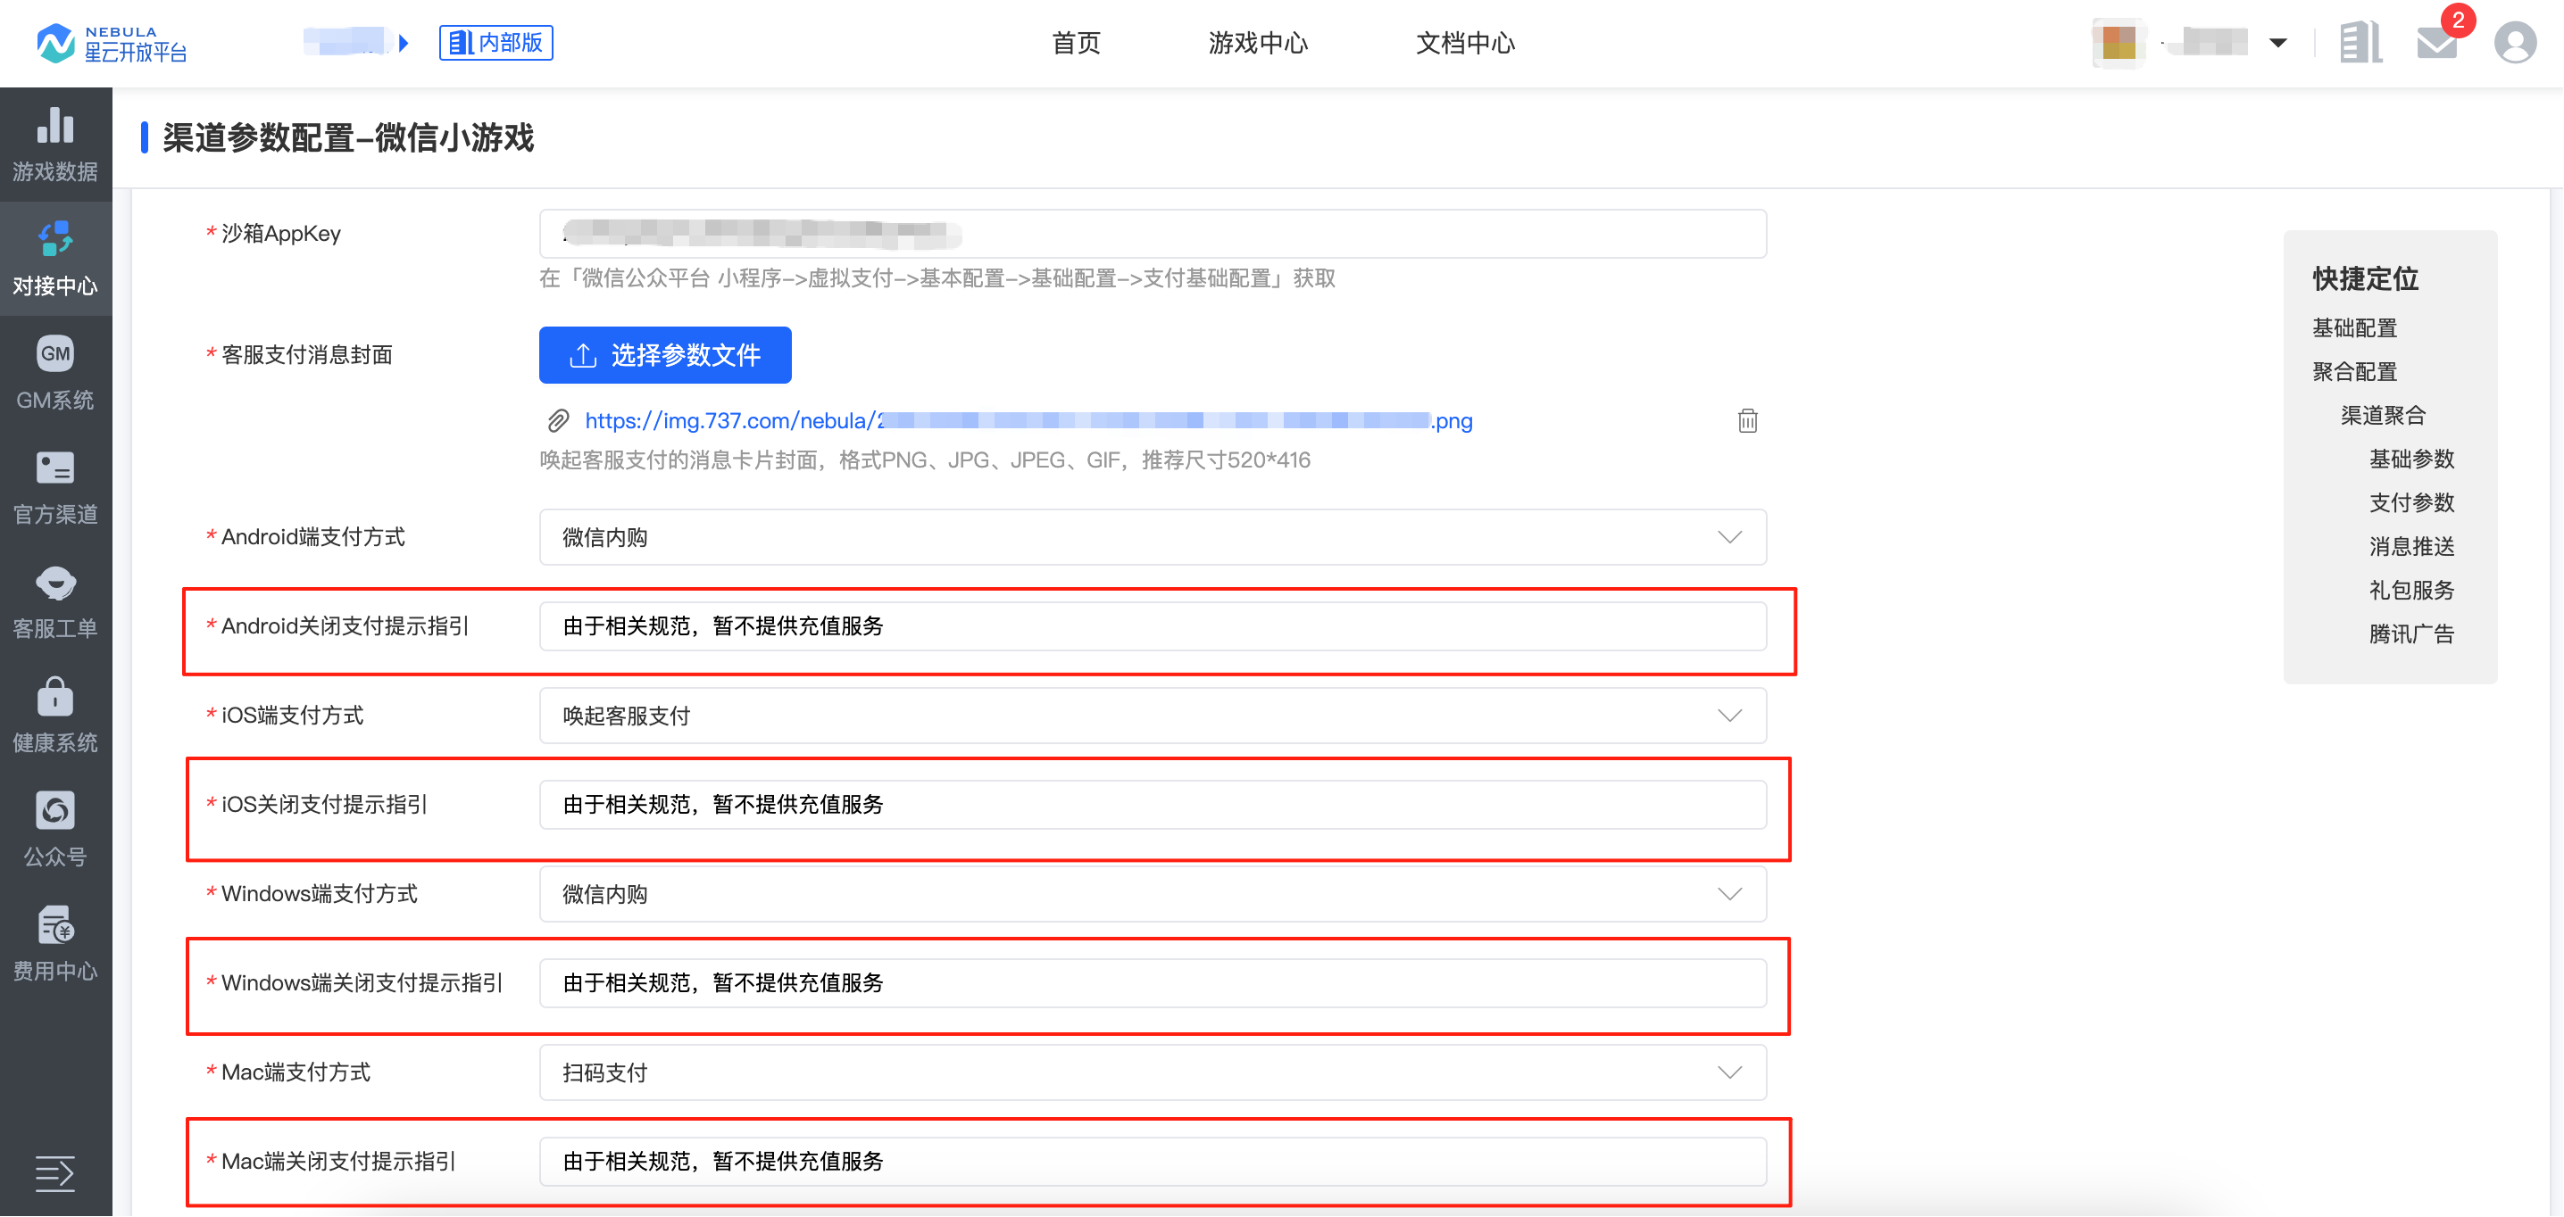Go to 游戏中心 in the top navigation
Image resolution: width=2564 pixels, height=1217 pixels.
click(x=1258, y=43)
